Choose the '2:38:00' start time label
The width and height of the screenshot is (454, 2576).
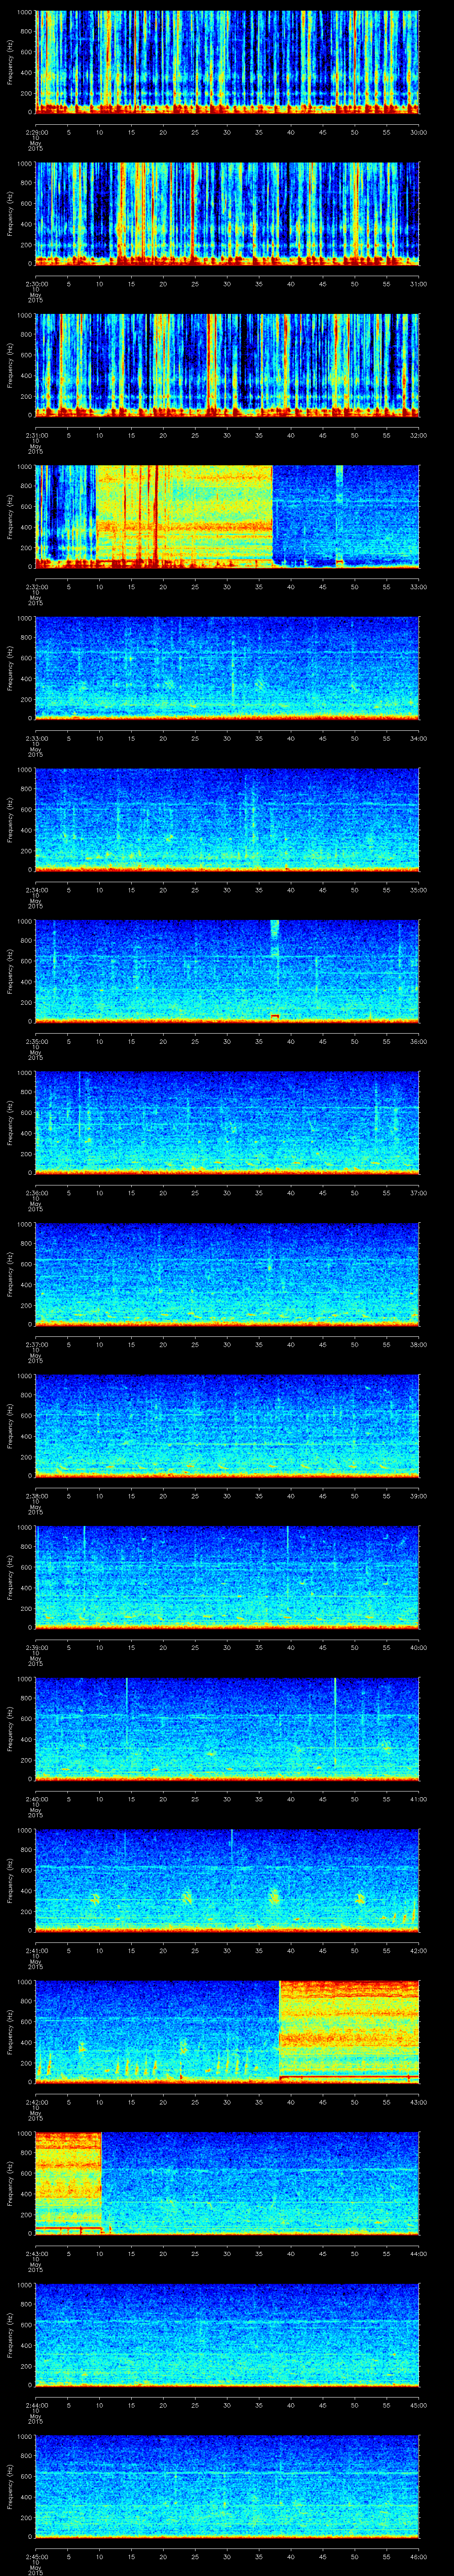(36, 1496)
